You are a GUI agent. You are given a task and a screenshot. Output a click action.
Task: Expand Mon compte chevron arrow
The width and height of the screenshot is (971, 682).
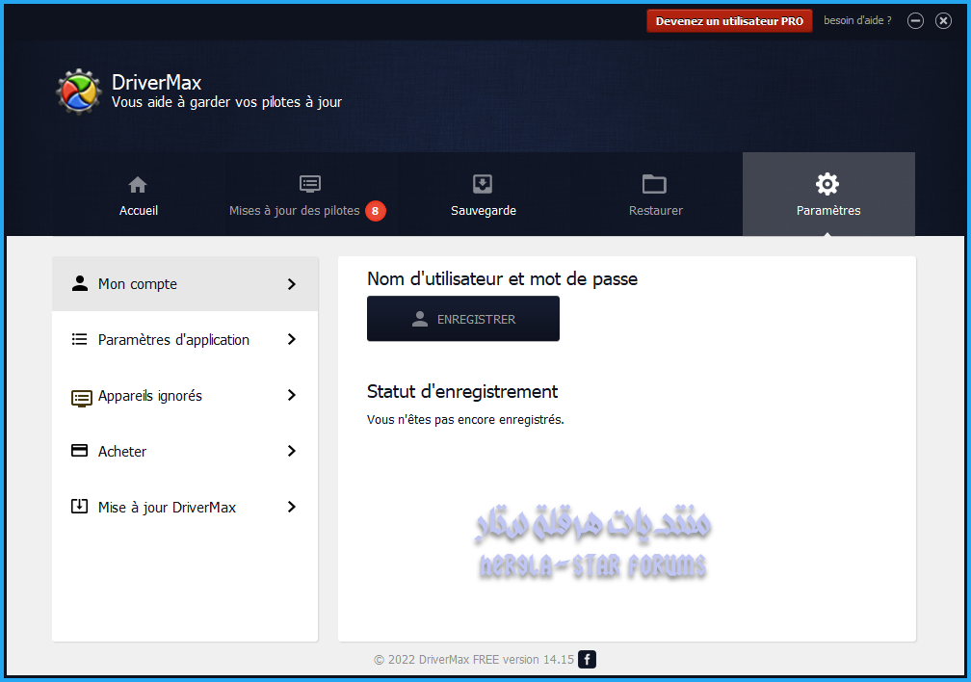click(292, 284)
